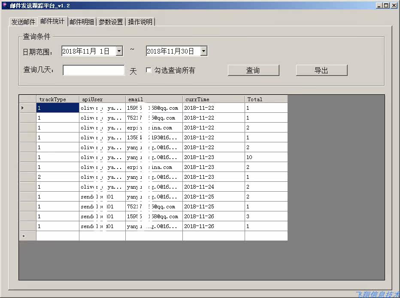Select the trackType cell showing 2

tap(58, 177)
